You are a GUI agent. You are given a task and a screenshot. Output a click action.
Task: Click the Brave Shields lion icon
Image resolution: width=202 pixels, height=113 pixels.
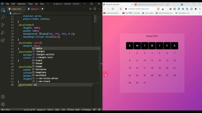coord(158,9)
